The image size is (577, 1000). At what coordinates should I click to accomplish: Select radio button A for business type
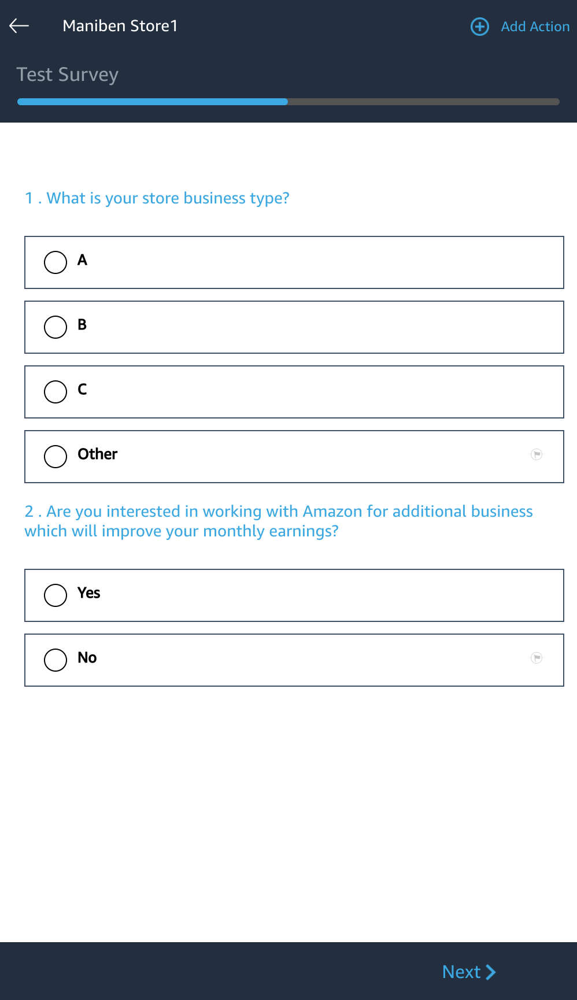pyautogui.click(x=56, y=262)
